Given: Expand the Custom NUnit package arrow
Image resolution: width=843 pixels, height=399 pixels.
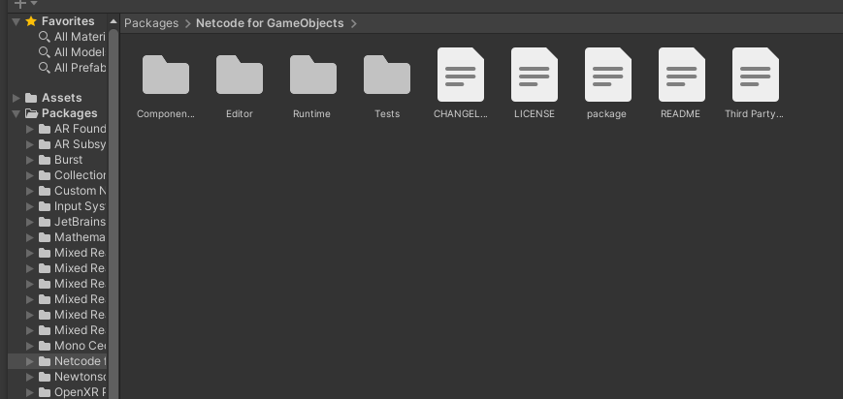Looking at the screenshot, I should [x=29, y=191].
